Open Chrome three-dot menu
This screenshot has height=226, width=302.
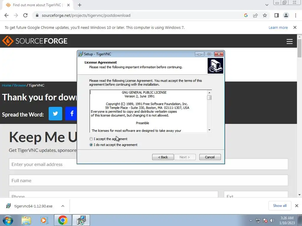pos(296,15)
